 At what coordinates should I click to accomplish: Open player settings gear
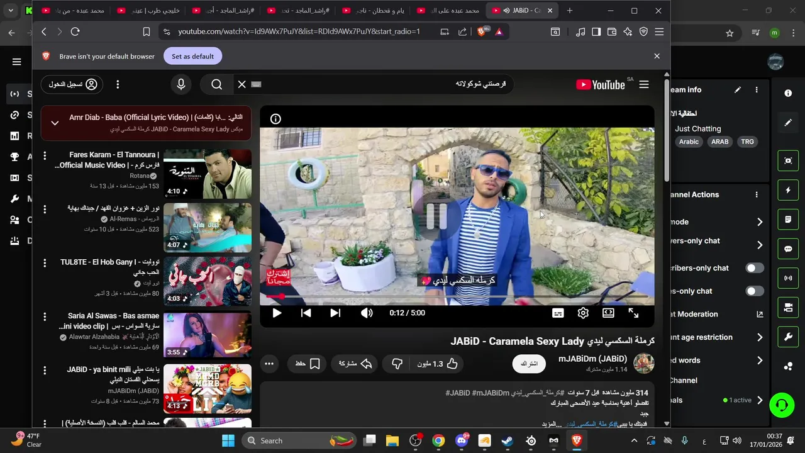[x=583, y=313]
